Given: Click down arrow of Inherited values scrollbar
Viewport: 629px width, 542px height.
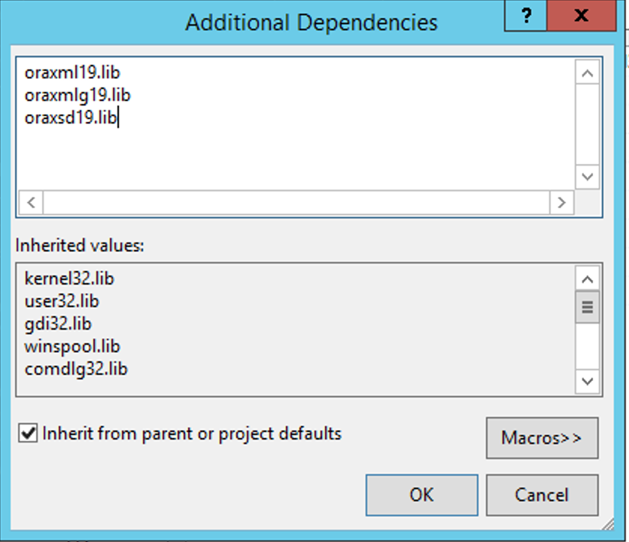Looking at the screenshot, I should 588,382.
